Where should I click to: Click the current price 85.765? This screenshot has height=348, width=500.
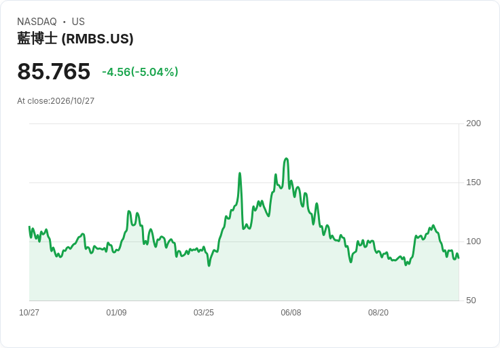[x=54, y=71]
